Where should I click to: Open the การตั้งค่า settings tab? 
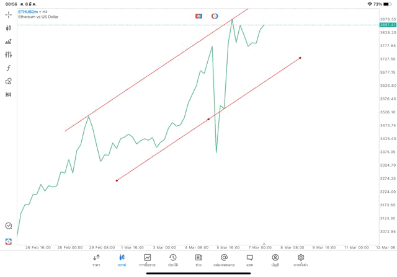click(301, 260)
